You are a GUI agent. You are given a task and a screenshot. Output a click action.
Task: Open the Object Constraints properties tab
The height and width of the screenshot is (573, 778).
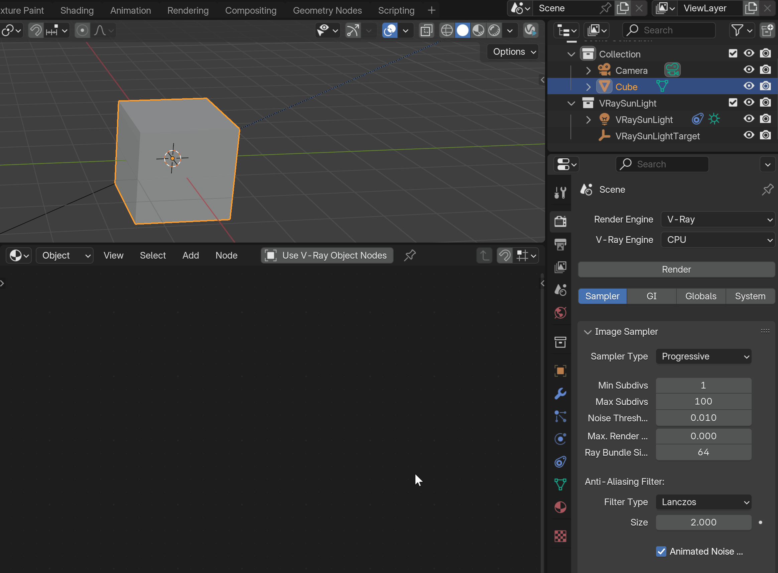[x=560, y=462]
